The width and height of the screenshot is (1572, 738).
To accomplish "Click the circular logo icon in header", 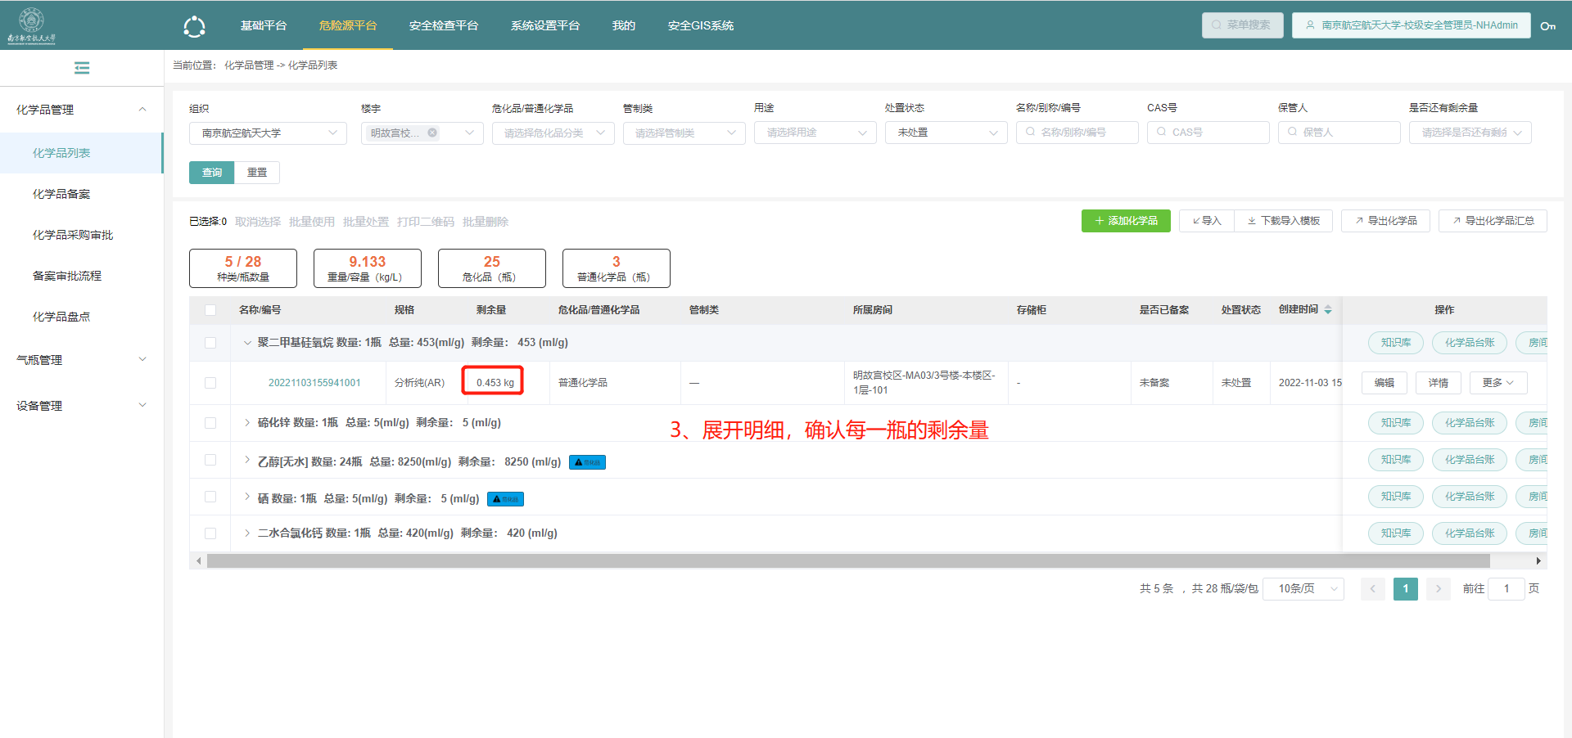I will [194, 26].
